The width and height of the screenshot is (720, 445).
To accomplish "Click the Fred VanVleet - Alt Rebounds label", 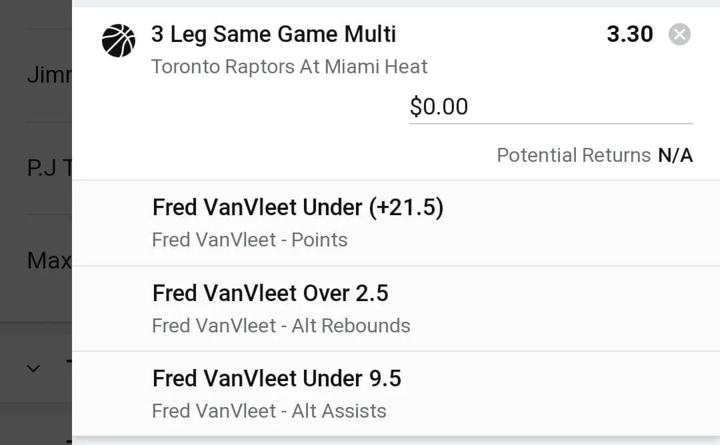I will pyautogui.click(x=281, y=326).
